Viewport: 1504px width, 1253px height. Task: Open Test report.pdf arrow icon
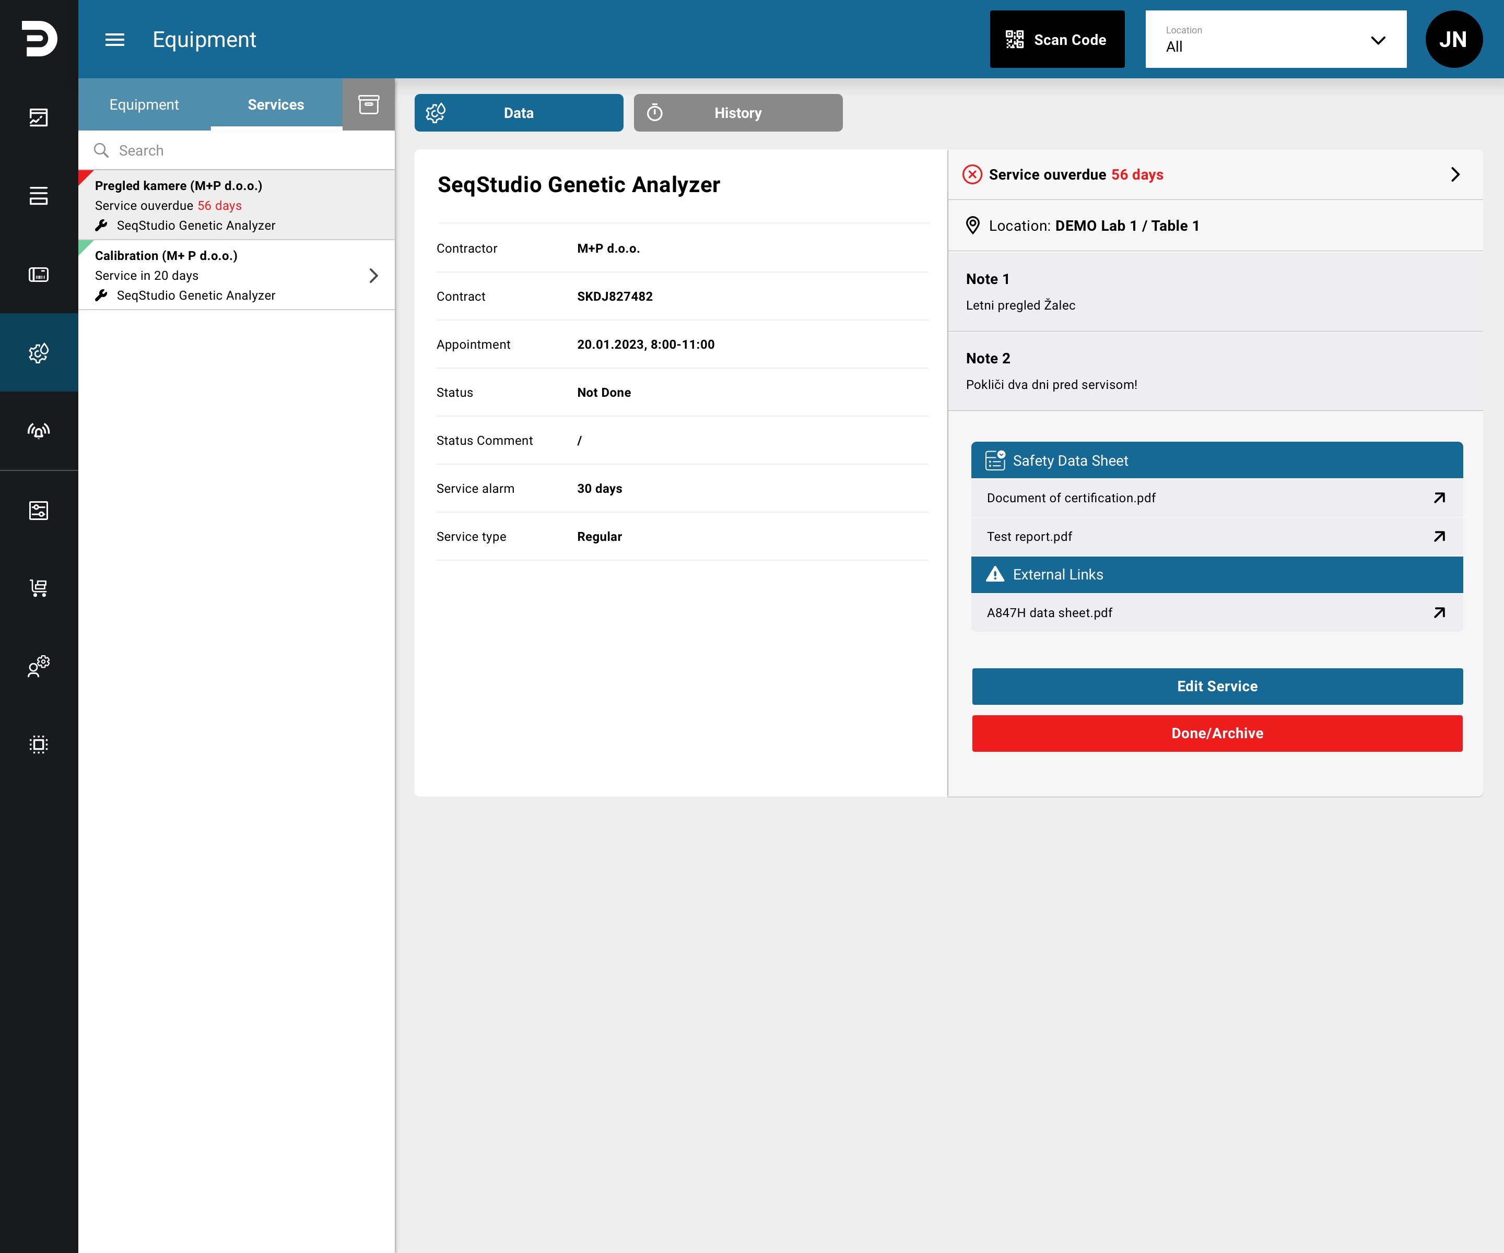pyautogui.click(x=1440, y=536)
